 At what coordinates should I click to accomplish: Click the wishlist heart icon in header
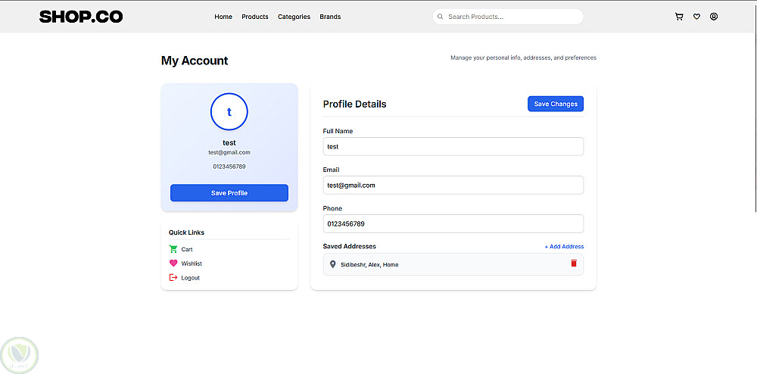[696, 17]
